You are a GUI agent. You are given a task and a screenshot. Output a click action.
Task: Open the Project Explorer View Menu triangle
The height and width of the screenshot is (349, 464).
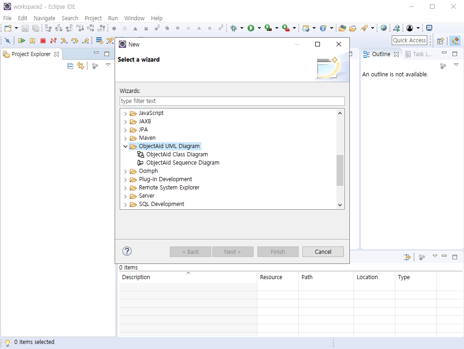click(108, 65)
